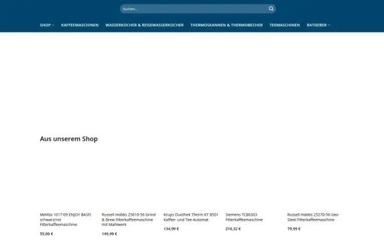Open the KAFFEEMASCHINEN menu item
The height and width of the screenshot is (240, 384).
click(x=80, y=25)
